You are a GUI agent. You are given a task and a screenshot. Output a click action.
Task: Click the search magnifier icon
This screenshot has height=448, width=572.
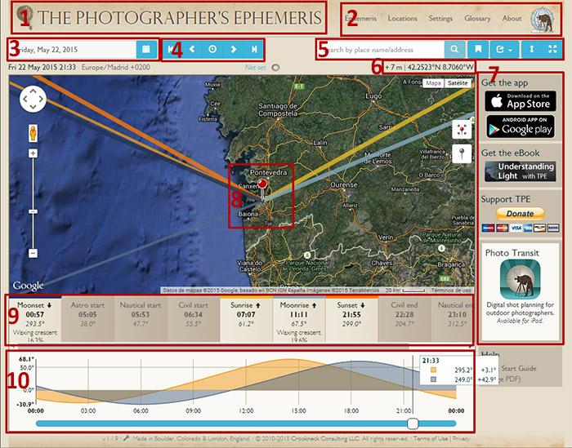[456, 49]
